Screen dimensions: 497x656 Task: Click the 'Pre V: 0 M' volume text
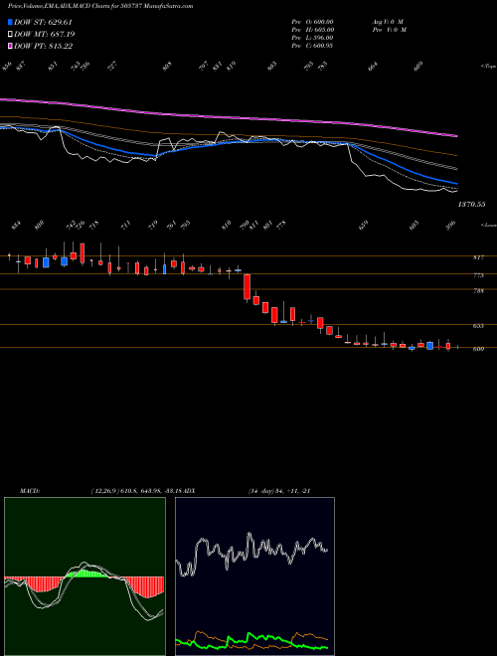pos(390,30)
